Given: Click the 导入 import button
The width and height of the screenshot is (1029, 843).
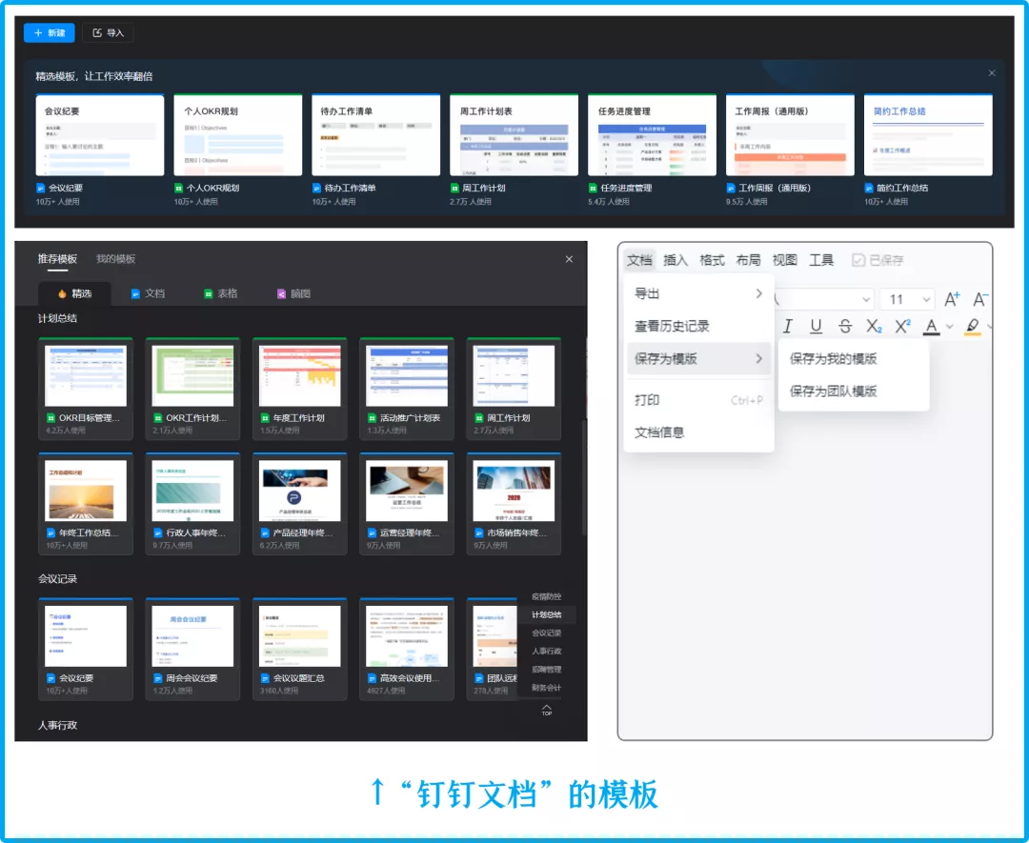Looking at the screenshot, I should click(x=109, y=32).
